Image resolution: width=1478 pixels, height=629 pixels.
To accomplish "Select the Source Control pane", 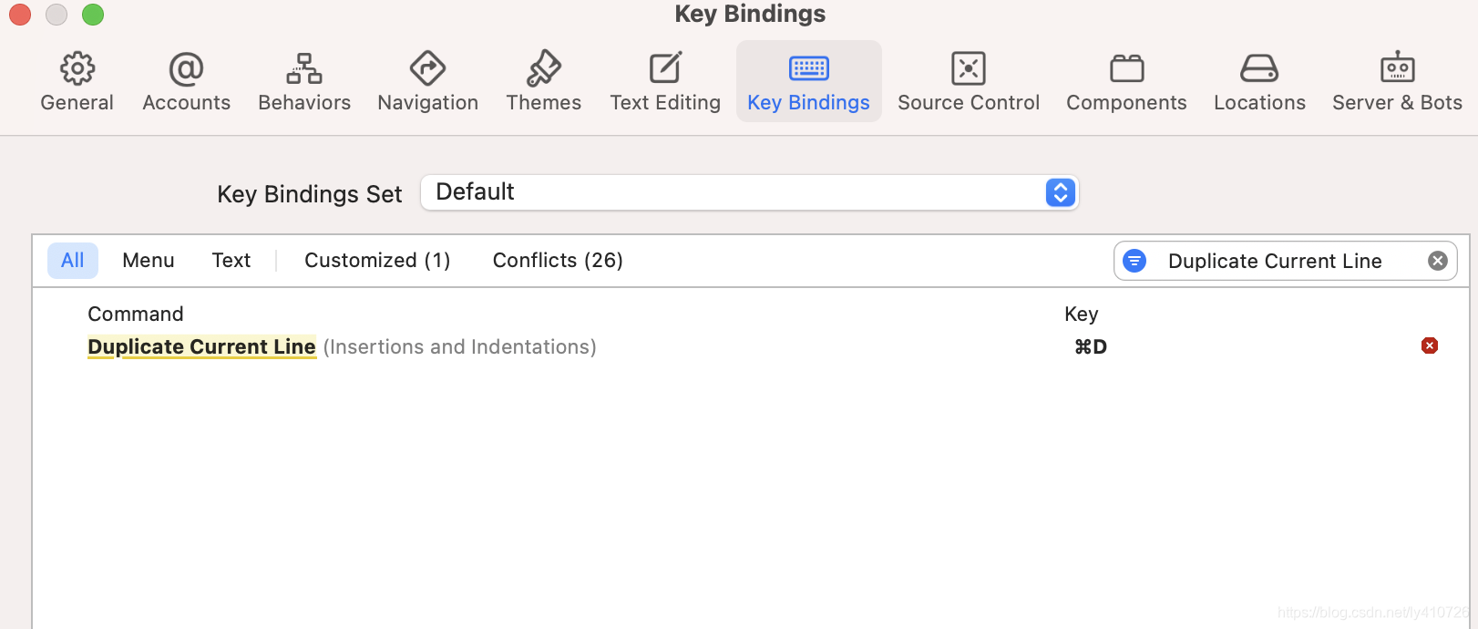I will click(x=968, y=80).
